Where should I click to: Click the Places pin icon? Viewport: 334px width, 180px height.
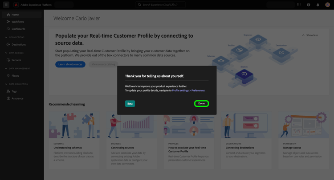click(8, 76)
